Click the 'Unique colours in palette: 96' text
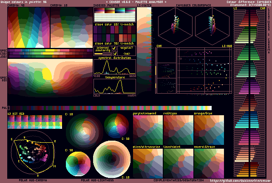The height and width of the screenshot is (183, 272). point(24,2)
